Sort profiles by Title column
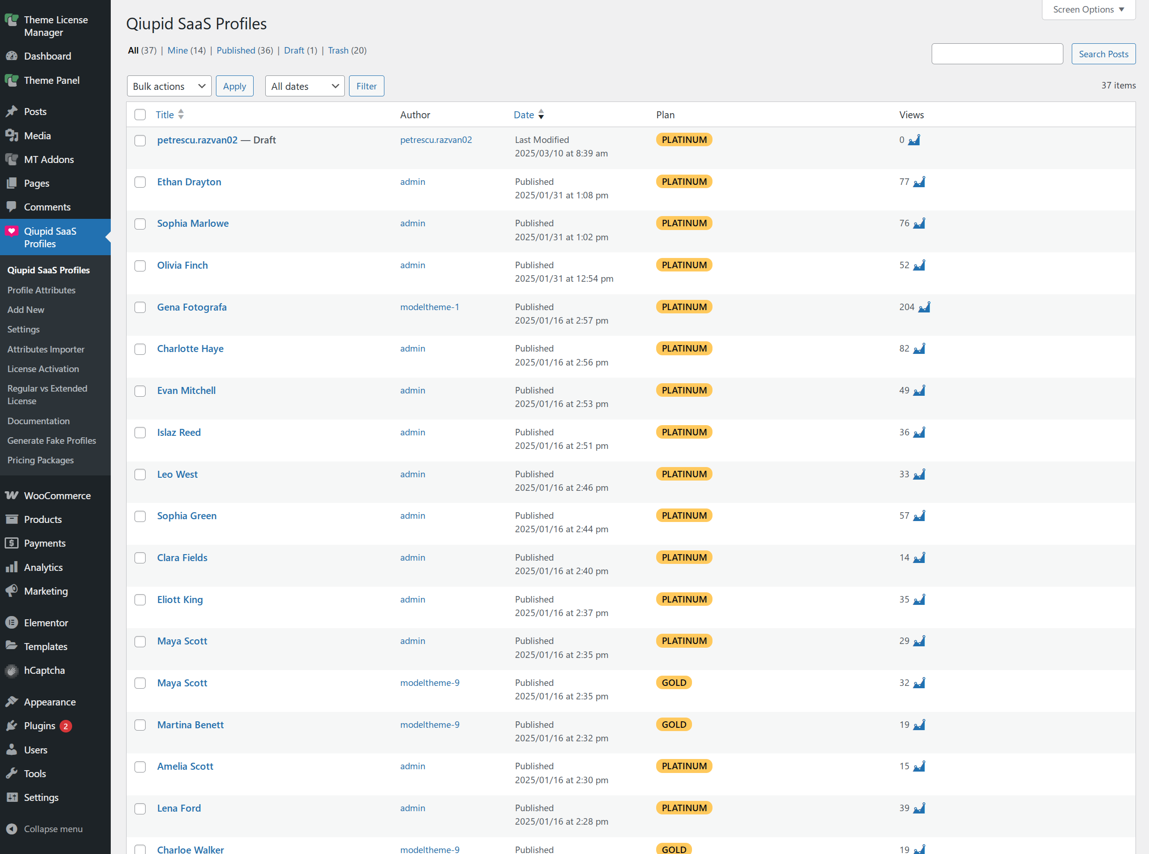The width and height of the screenshot is (1149, 854). tap(169, 115)
